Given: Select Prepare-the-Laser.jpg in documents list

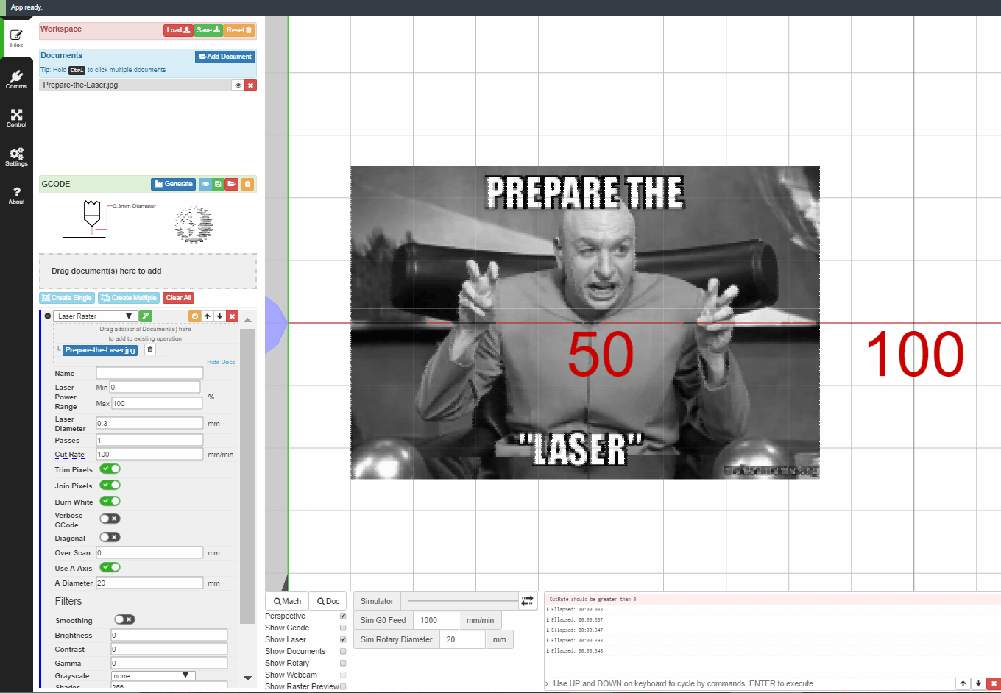Looking at the screenshot, I should pos(135,85).
